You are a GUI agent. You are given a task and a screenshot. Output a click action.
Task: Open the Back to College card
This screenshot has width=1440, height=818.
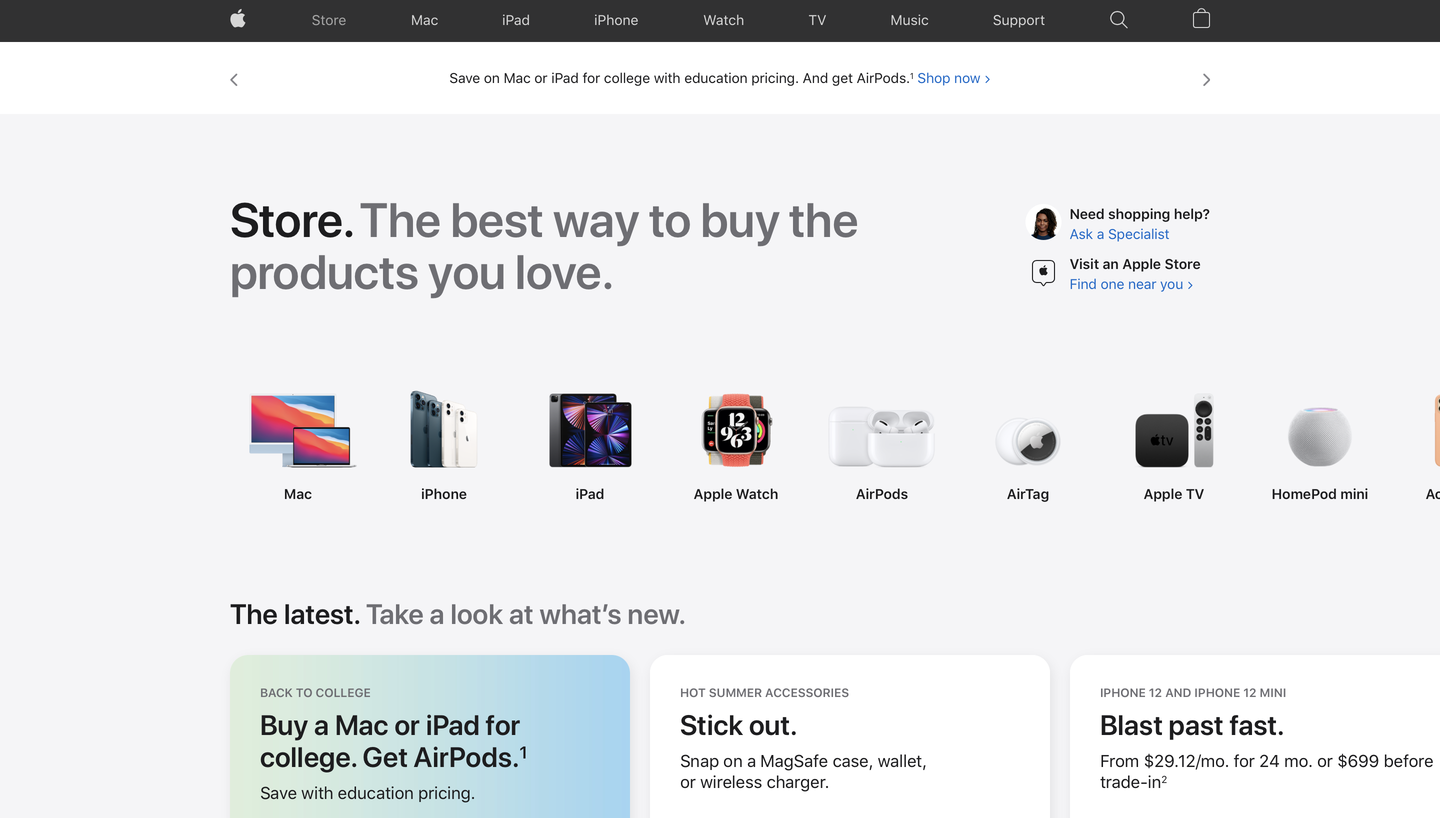(429, 736)
